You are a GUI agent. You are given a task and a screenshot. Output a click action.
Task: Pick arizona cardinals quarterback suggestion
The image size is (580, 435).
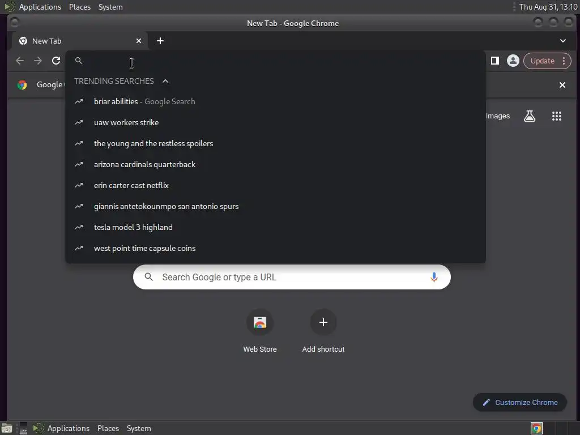[275, 164]
